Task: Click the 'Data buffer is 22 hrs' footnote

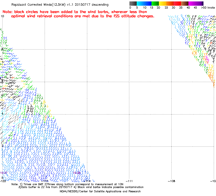Action: (x=81, y=187)
